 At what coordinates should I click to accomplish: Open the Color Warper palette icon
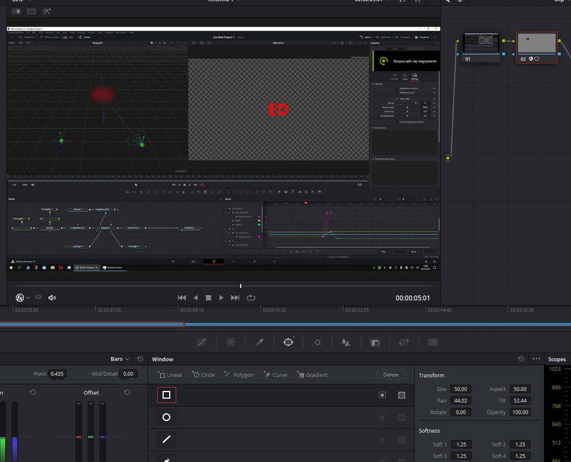click(x=231, y=342)
